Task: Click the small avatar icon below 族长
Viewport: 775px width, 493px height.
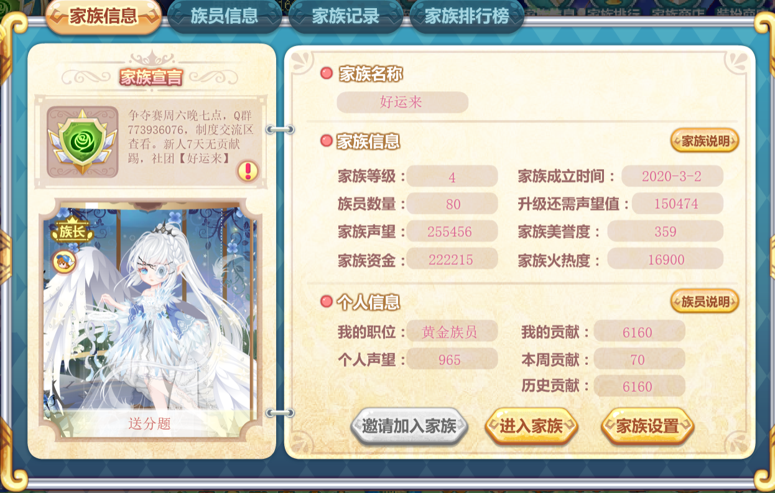Action: (64, 260)
